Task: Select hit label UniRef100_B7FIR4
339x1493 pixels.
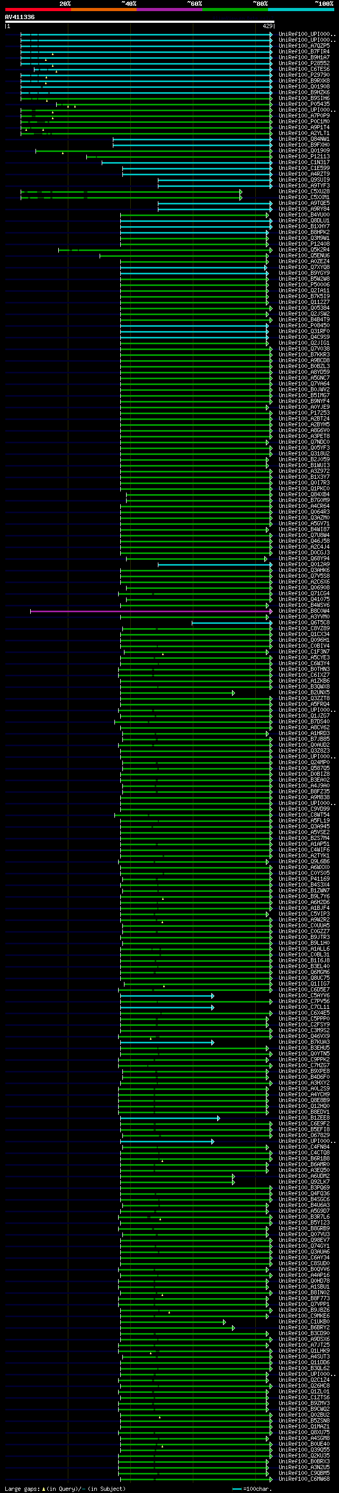Action: [304, 51]
